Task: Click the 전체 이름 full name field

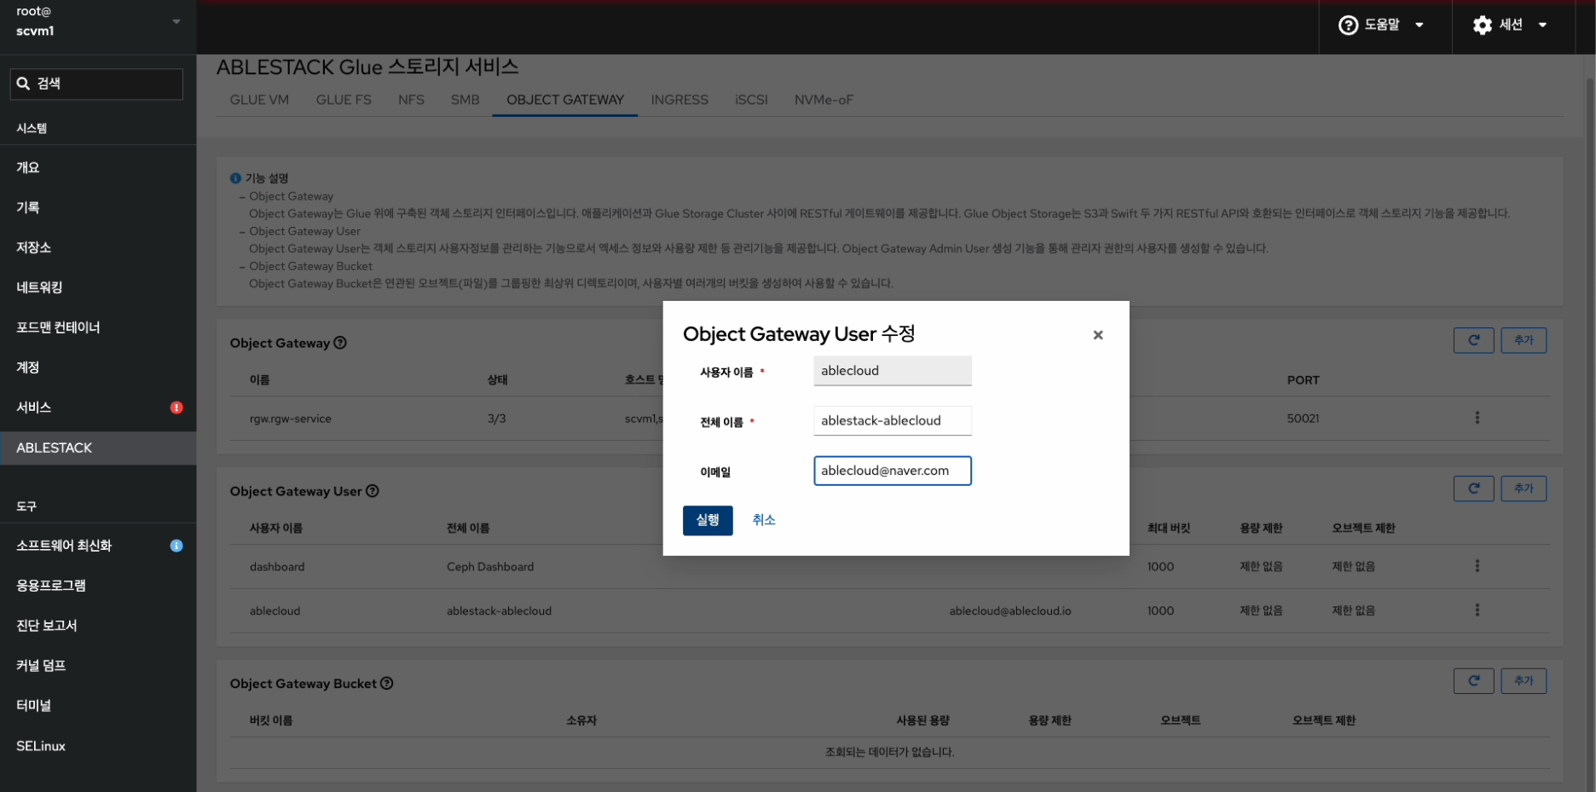Action: [x=892, y=421]
